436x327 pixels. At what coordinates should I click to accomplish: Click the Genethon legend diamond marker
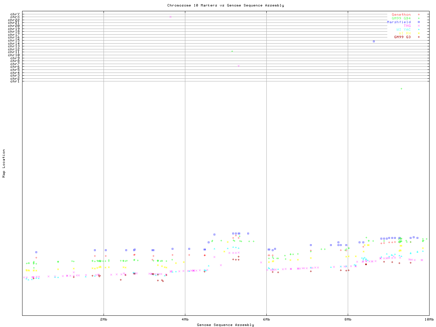[x=419, y=15]
